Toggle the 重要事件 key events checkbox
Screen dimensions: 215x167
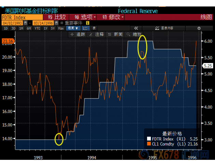(x=62, y=23)
